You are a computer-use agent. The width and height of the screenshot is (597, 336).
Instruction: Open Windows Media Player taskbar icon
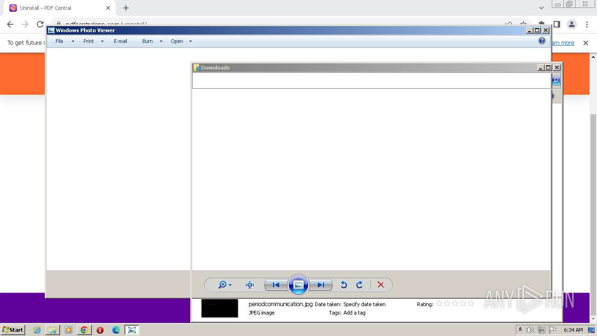(69, 330)
